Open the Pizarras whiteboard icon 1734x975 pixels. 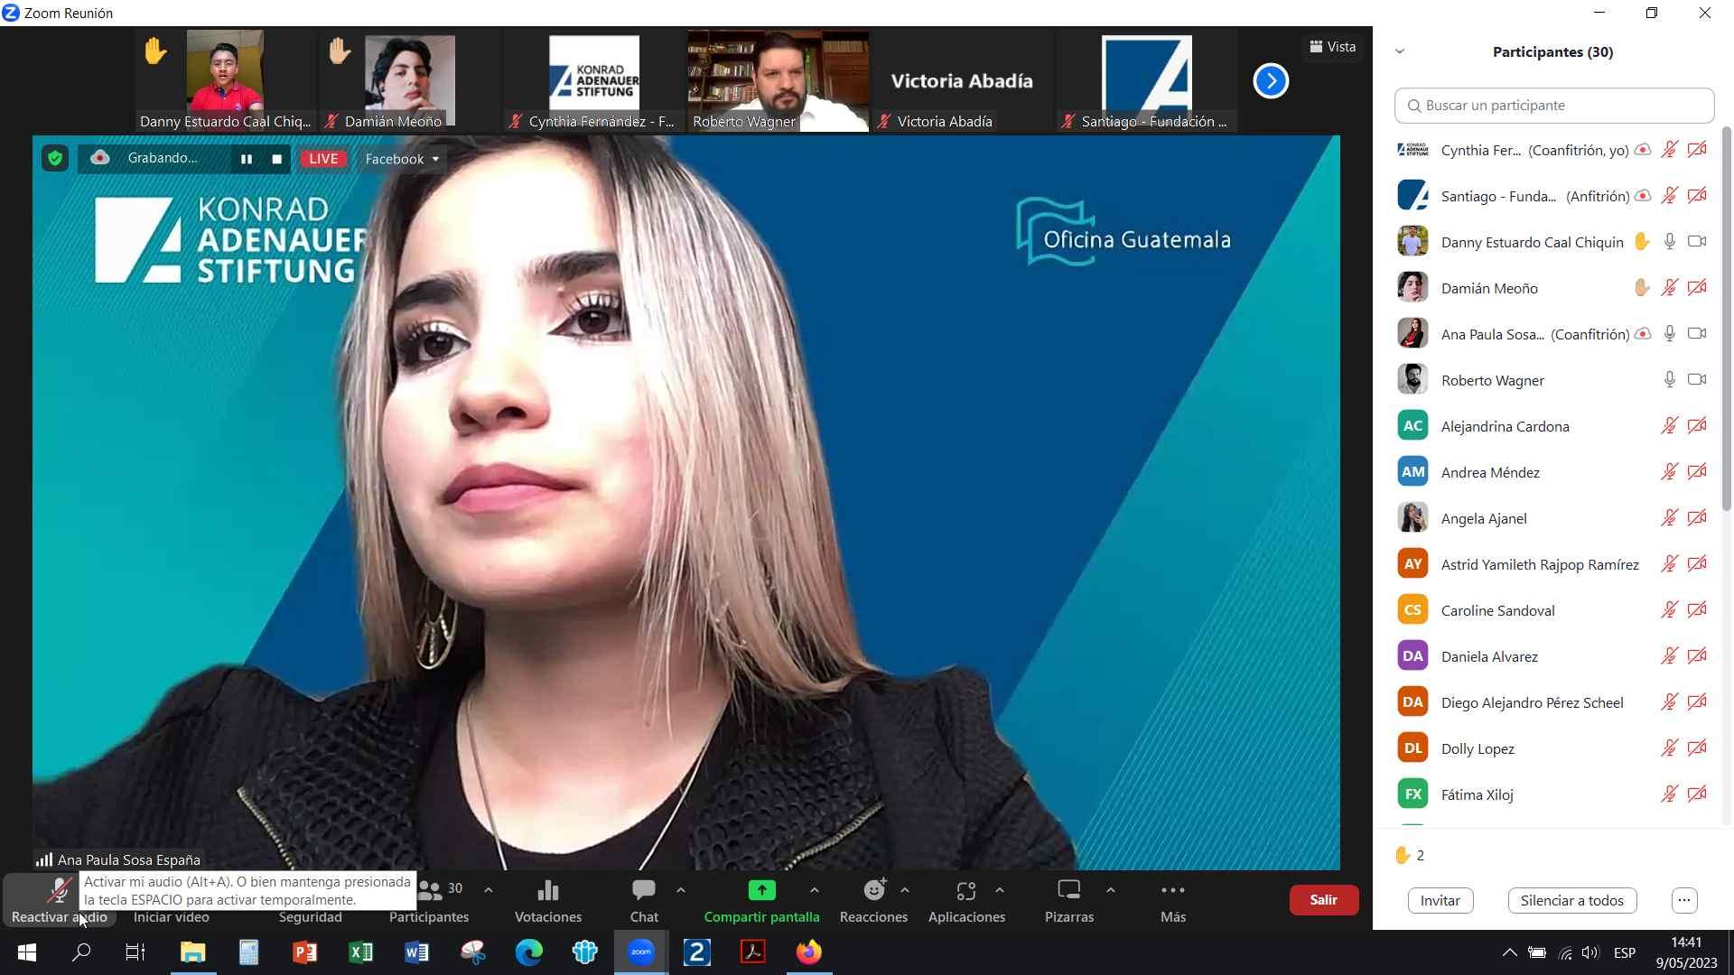(x=1068, y=892)
